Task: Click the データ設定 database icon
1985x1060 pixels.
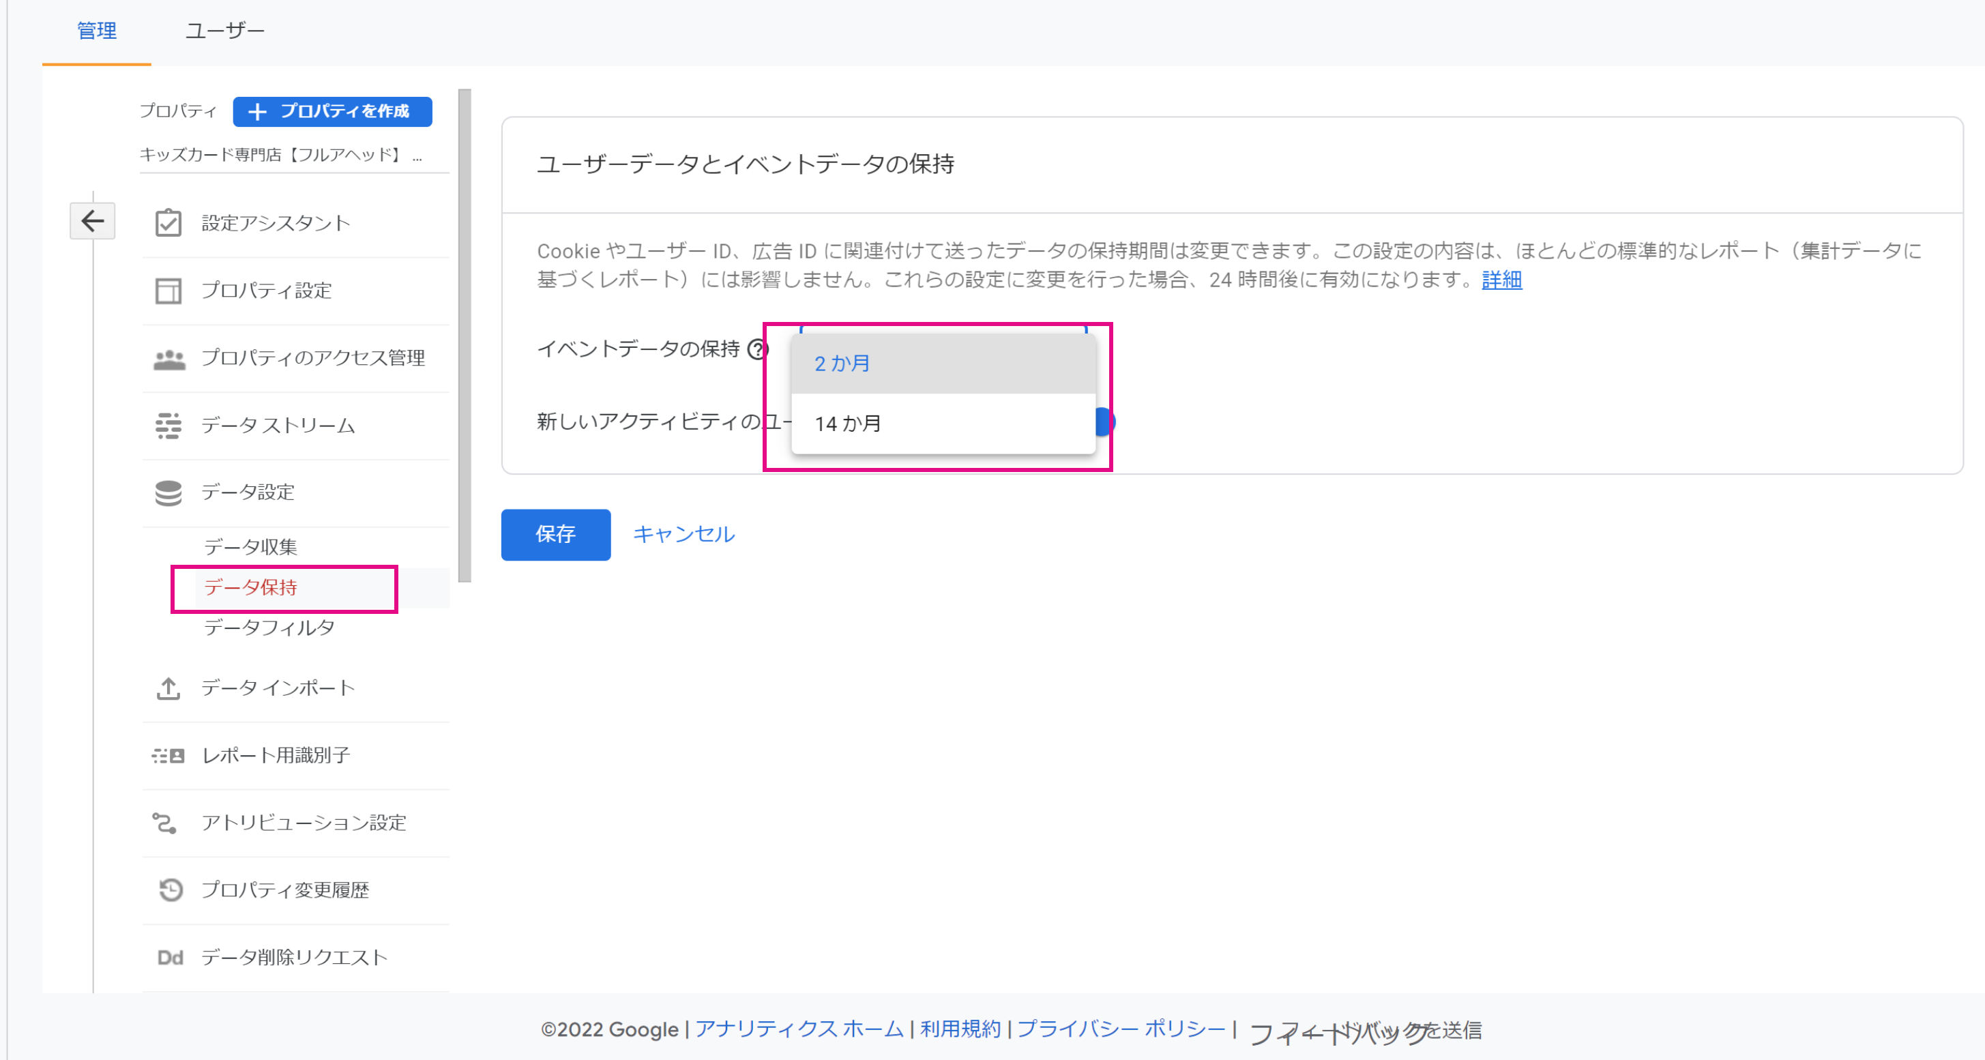Action: coord(168,493)
